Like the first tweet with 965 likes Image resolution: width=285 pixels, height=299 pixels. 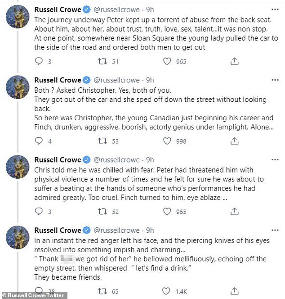pyautogui.click(x=168, y=62)
